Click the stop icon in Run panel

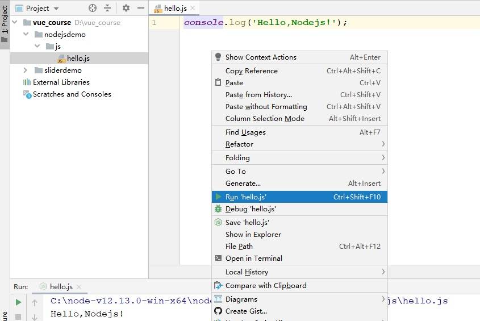[x=18, y=316]
